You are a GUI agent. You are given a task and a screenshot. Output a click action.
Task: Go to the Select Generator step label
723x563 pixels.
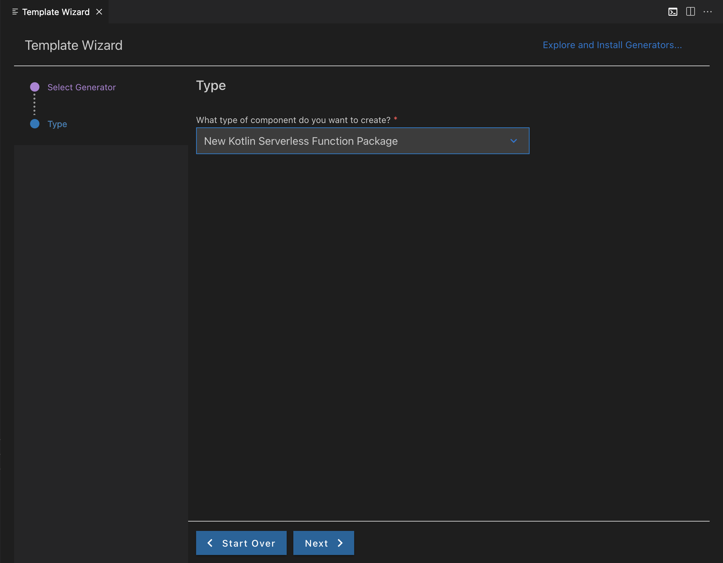82,87
